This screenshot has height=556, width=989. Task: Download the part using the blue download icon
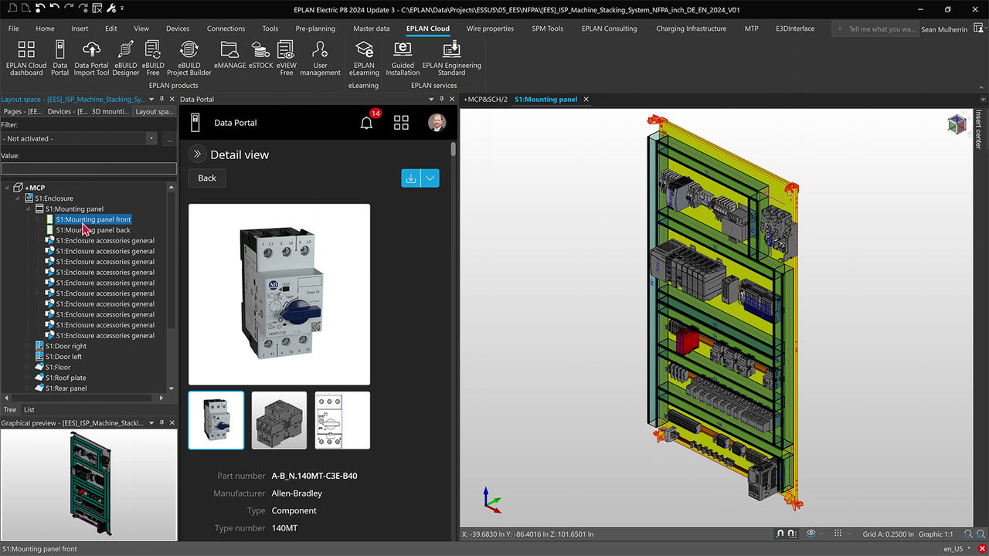coord(410,178)
